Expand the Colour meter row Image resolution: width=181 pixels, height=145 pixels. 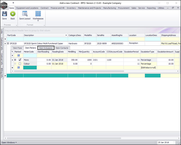pyautogui.click(x=15, y=64)
